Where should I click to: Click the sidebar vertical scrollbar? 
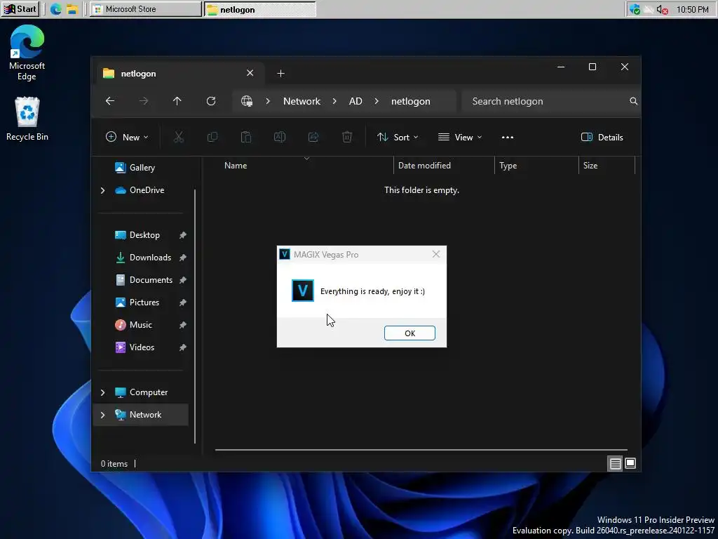click(195, 317)
